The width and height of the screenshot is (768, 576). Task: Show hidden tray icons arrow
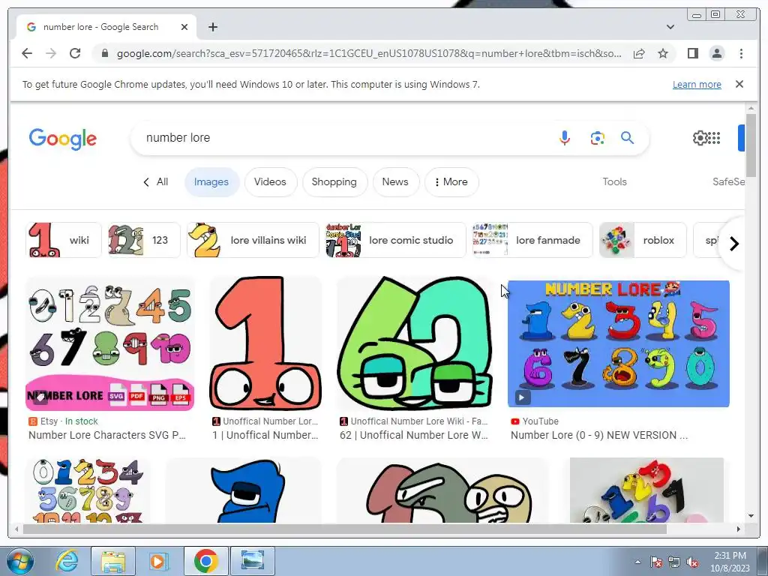click(x=637, y=562)
